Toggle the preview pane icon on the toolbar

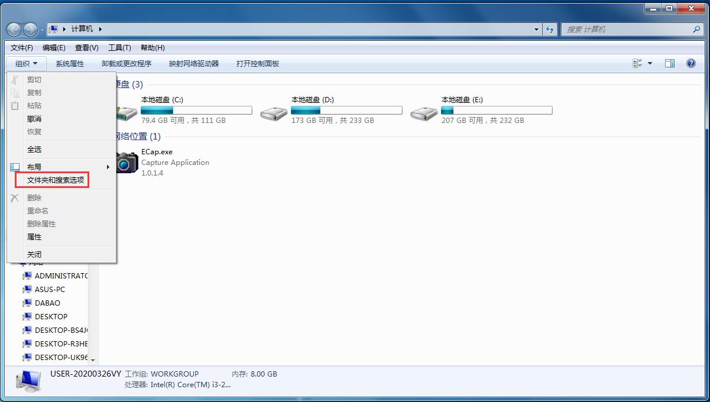click(670, 63)
